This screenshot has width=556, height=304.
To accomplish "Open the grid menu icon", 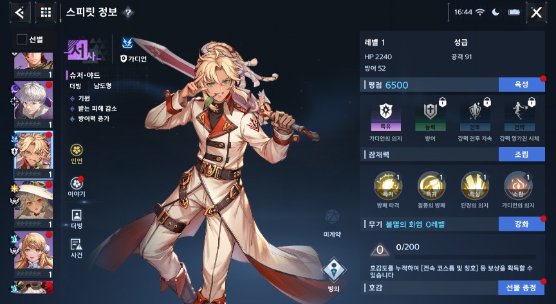I will coord(46,12).
